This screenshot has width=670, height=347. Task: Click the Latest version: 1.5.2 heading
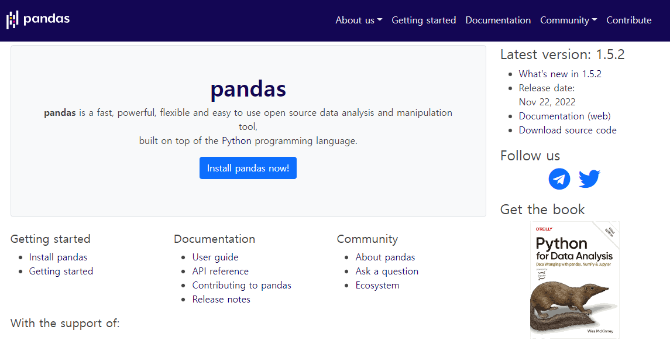(562, 54)
